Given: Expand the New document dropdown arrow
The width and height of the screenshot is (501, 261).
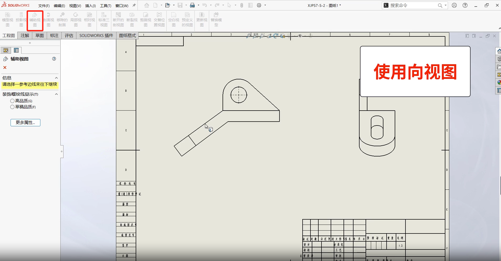Looking at the screenshot, I should 161,5.
